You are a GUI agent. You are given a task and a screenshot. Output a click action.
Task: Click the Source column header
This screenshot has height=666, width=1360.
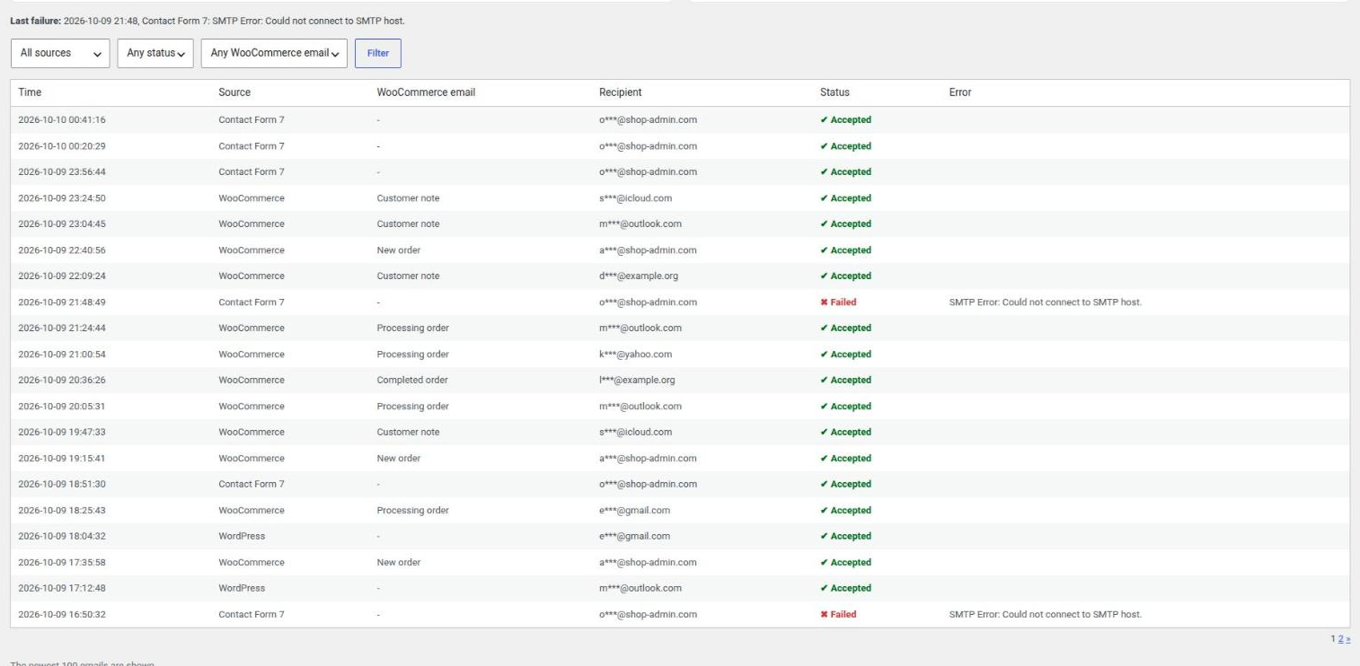pyautogui.click(x=234, y=92)
